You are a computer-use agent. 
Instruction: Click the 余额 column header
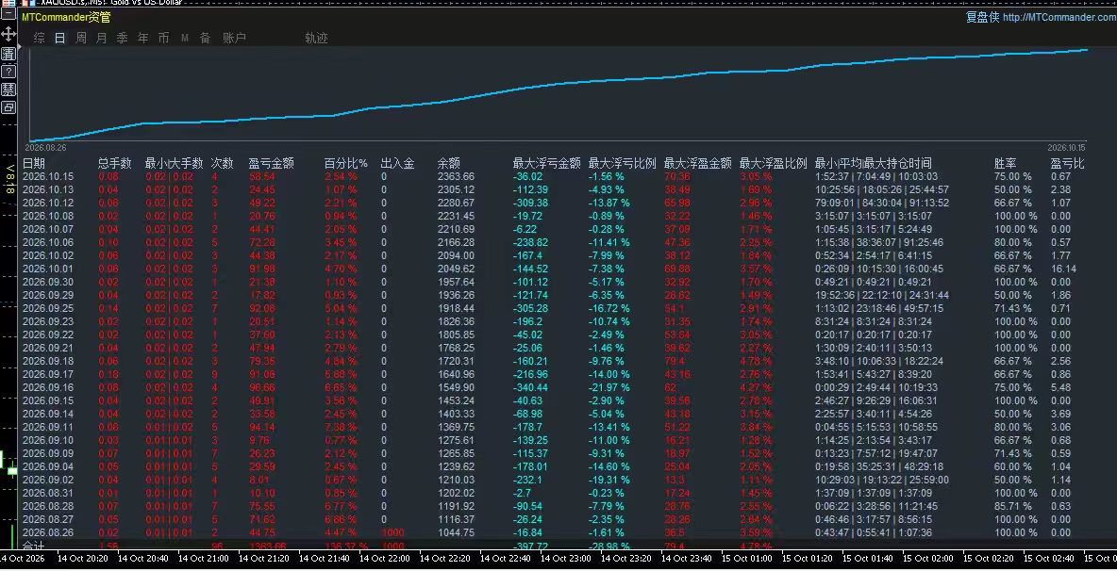(449, 164)
